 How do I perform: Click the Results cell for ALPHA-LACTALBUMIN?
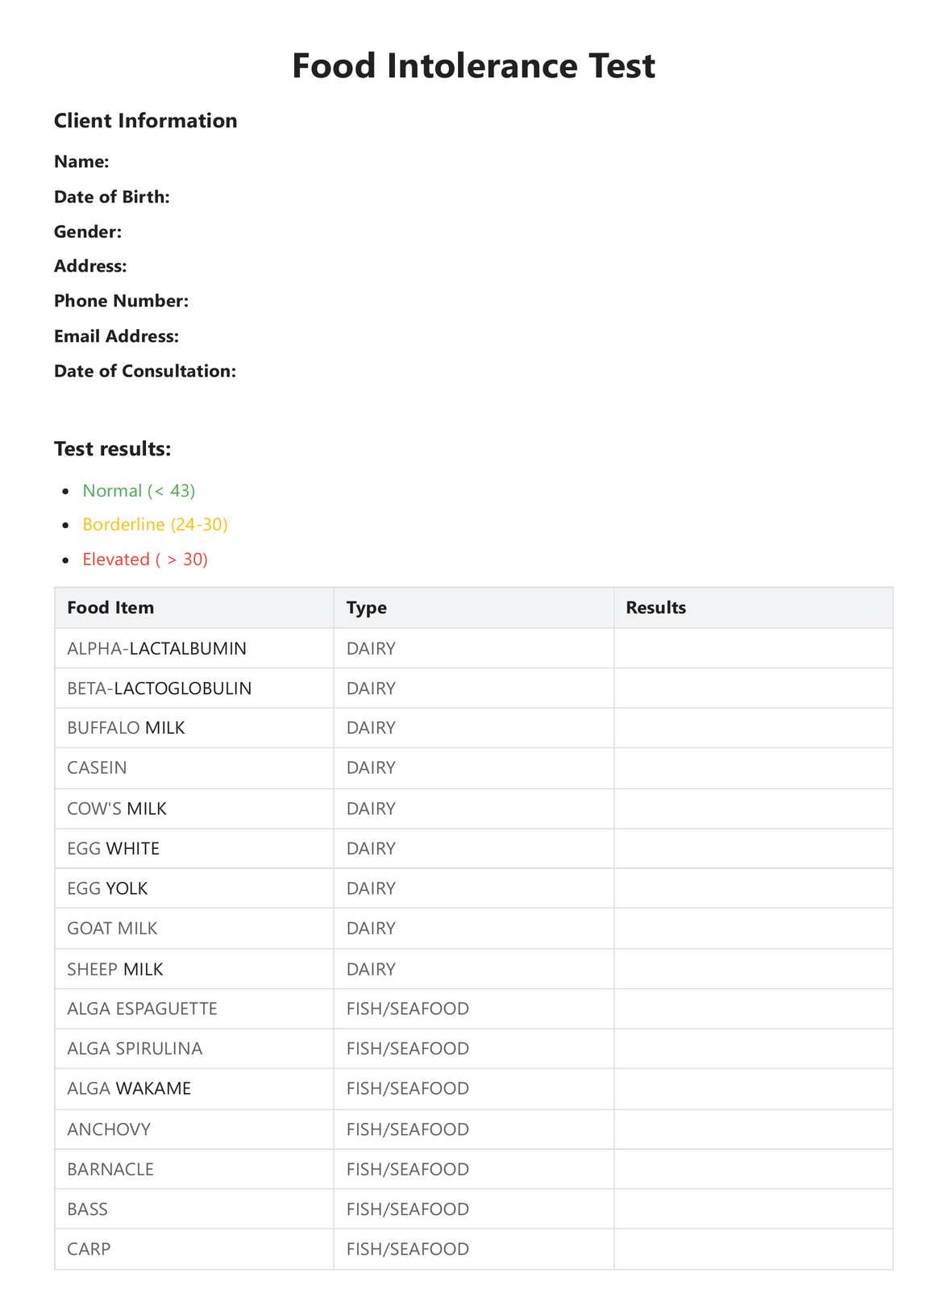[x=753, y=648]
